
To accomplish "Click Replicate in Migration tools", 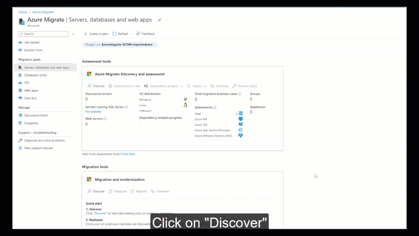I will [117, 191].
